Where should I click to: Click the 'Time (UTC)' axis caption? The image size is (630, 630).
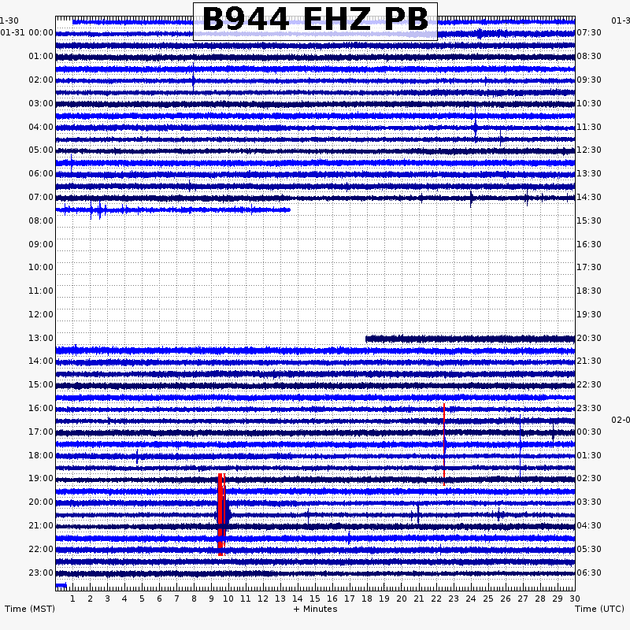[x=599, y=609]
